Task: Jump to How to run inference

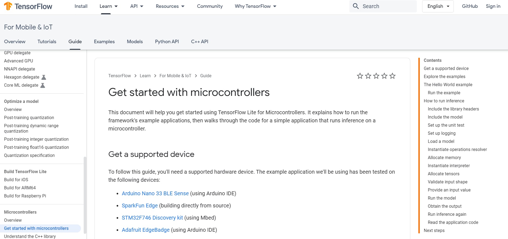Action: point(444,101)
